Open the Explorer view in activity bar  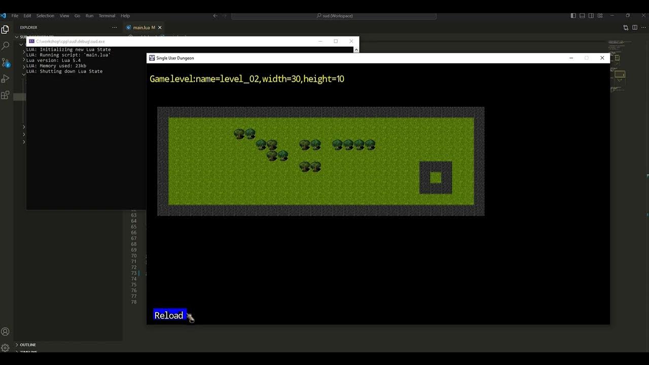click(5, 29)
